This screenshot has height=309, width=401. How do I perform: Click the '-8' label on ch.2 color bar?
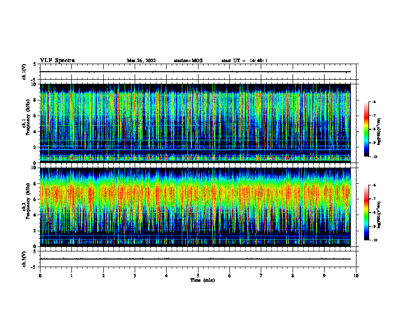pos(374,213)
